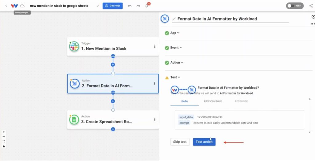
Task: Click the Skip test button
Action: [x=180, y=142]
